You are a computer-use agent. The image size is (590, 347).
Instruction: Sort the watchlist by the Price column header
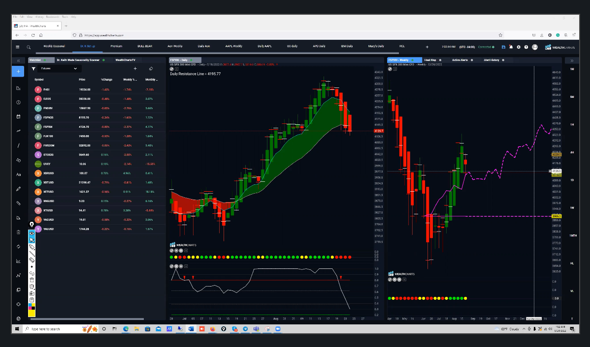[82, 80]
